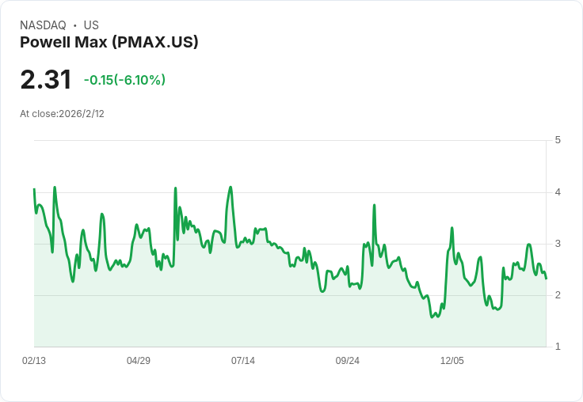Screen dimensions: 583x402
Task: Select the 07/14 date on the axis
Action: 243,361
